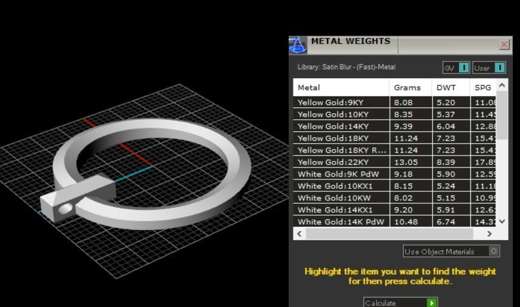The image size is (520, 307).
Task: Select the White Gold:10KX1 row
Action: click(394, 186)
